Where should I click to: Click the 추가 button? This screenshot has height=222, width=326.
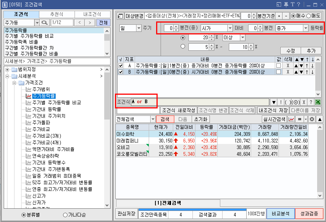click(x=311, y=51)
